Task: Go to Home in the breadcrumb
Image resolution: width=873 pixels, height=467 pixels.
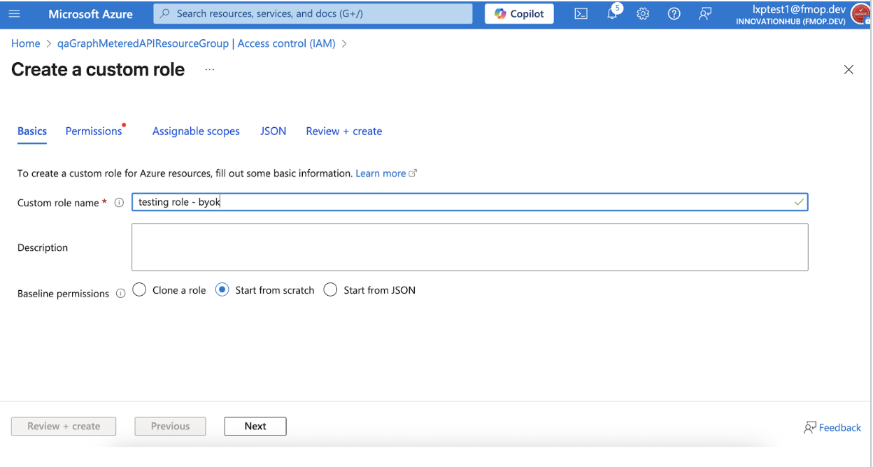Action: 26,43
